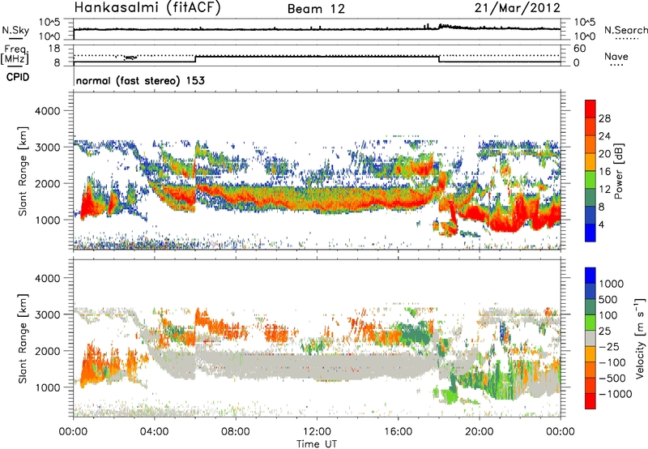Screen dimensions: 648x449
Task: Select the velocity colorbar band above 1000 m/s
Action: click(590, 276)
